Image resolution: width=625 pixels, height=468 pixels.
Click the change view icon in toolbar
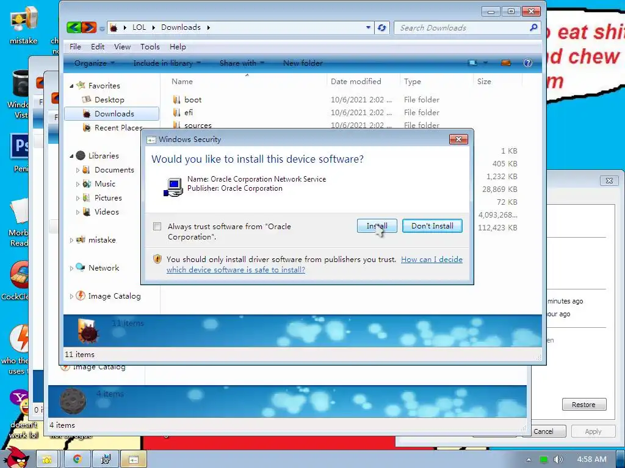pyautogui.click(x=473, y=63)
